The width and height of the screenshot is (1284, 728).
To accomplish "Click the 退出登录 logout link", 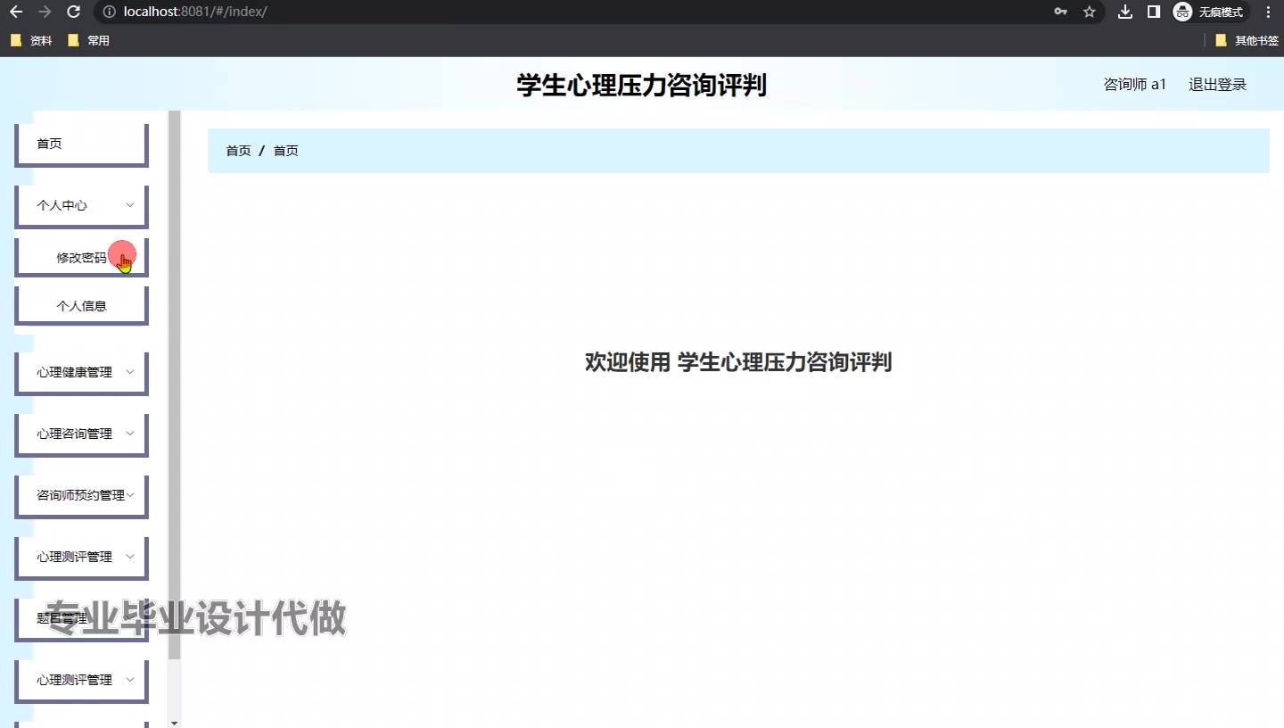I will coord(1217,85).
